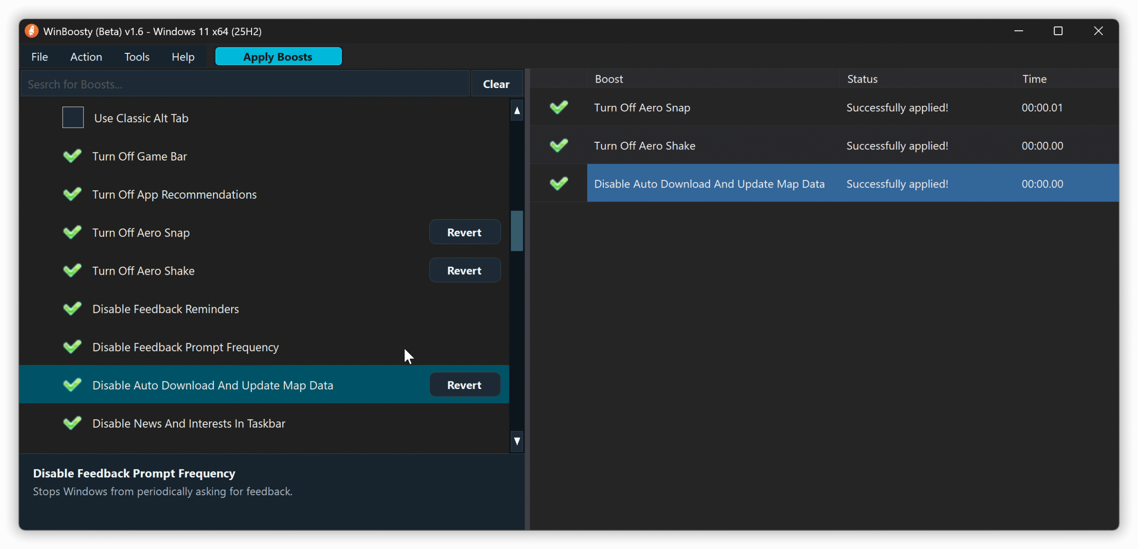The width and height of the screenshot is (1138, 549).
Task: Click success icon for Turn Off Aero Snap result
Action: pyautogui.click(x=559, y=107)
